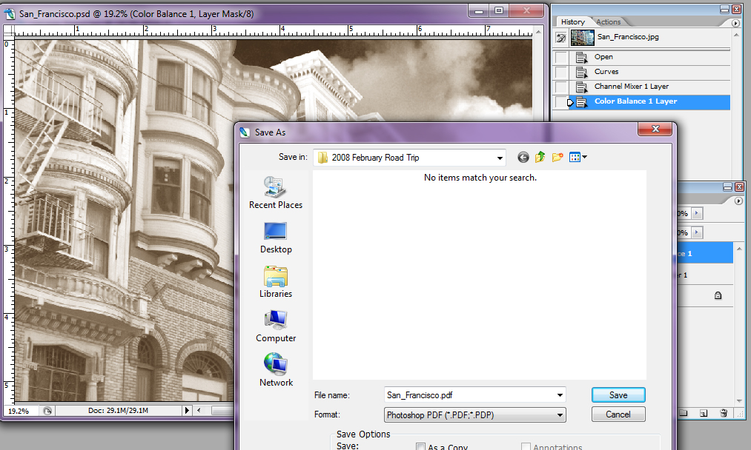Set history brush source on Channel Mixer state
751x450 pixels.
[x=561, y=87]
